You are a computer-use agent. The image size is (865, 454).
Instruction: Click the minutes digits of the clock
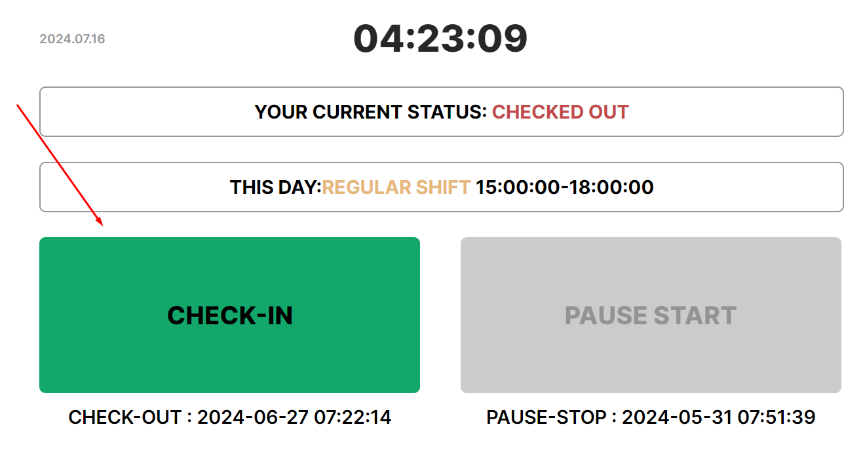(440, 39)
